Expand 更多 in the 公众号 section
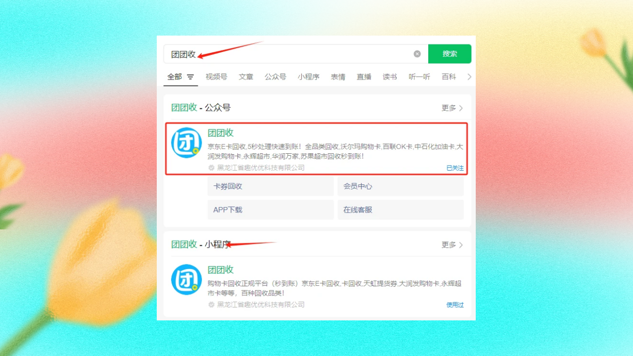The height and width of the screenshot is (356, 633). pyautogui.click(x=452, y=108)
